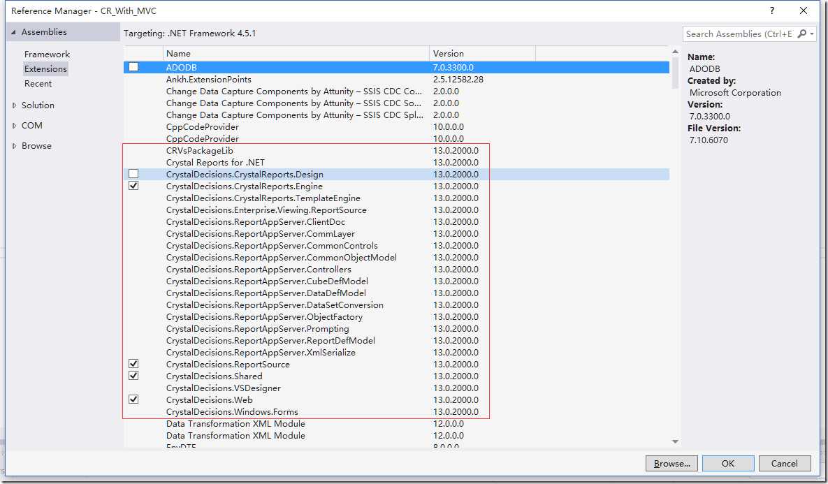Open the search options dropdown arrow
This screenshot has width=828, height=484.
tap(812, 34)
